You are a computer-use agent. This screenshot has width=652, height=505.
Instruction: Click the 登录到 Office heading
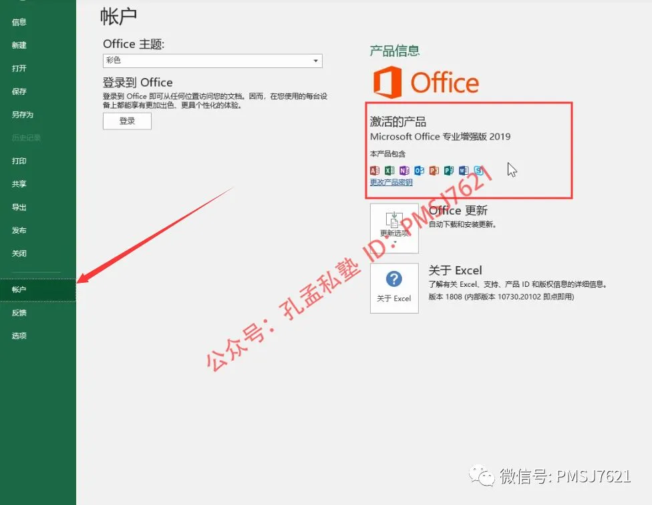[138, 82]
